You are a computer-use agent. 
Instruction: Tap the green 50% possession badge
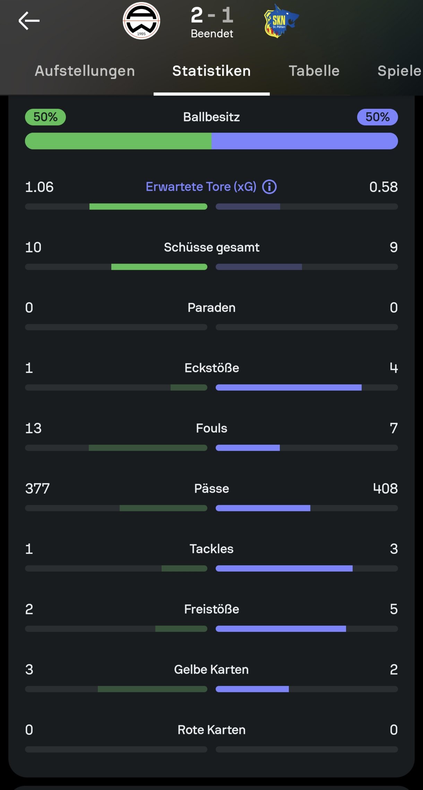pyautogui.click(x=45, y=117)
